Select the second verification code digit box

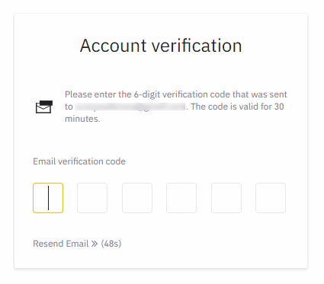pos(92,198)
